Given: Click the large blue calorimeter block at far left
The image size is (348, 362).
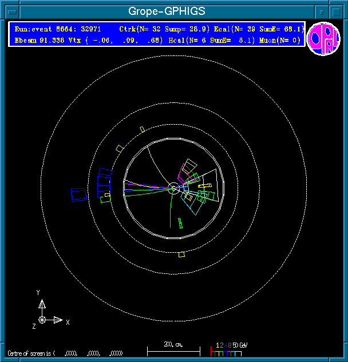Looking at the screenshot, I should [x=78, y=194].
